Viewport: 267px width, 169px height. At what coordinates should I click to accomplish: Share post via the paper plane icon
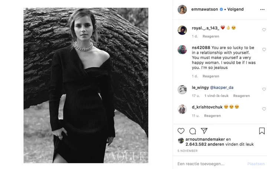pyautogui.click(x=204, y=131)
